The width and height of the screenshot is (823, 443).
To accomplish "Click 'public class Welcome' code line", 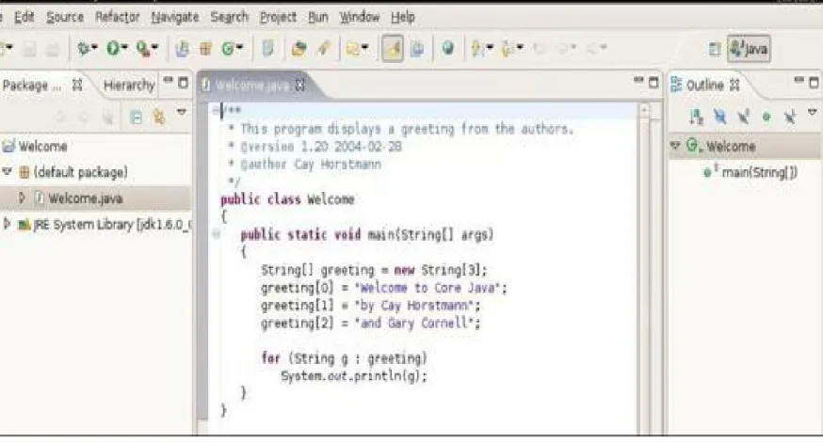I will [x=287, y=199].
